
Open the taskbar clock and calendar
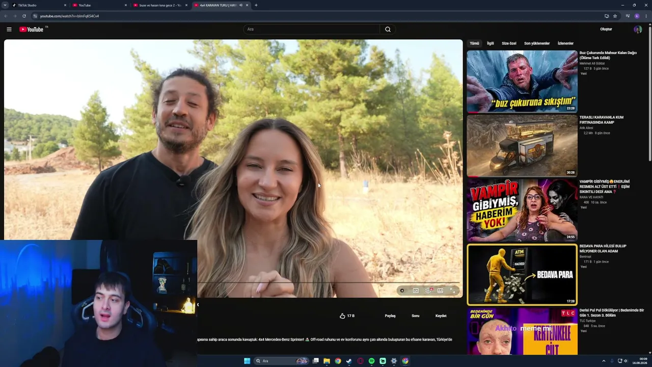coord(640,361)
